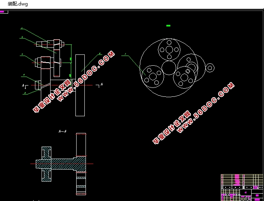Screen dimensions: 264x201
Task: Click the 装配.dwg file name title
Action: (x=17, y=4)
